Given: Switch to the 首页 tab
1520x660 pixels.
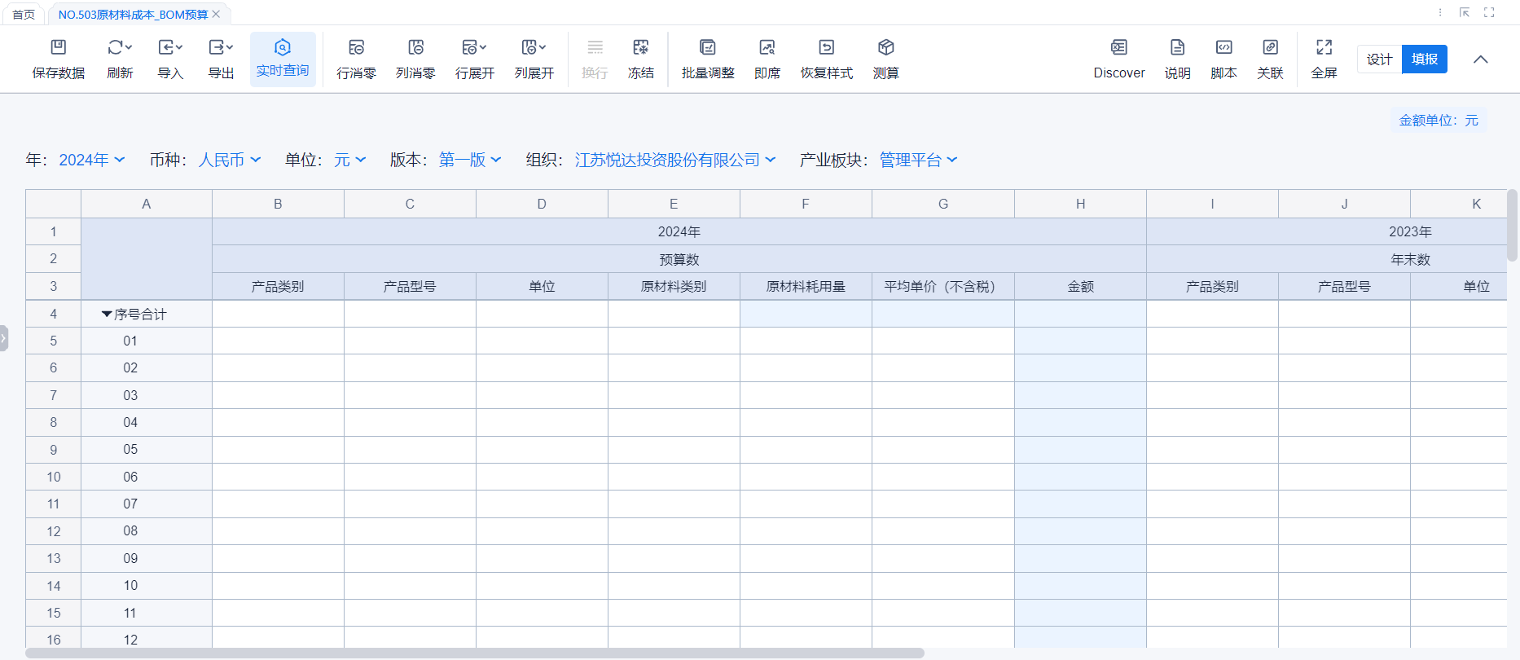Looking at the screenshot, I should coord(24,15).
